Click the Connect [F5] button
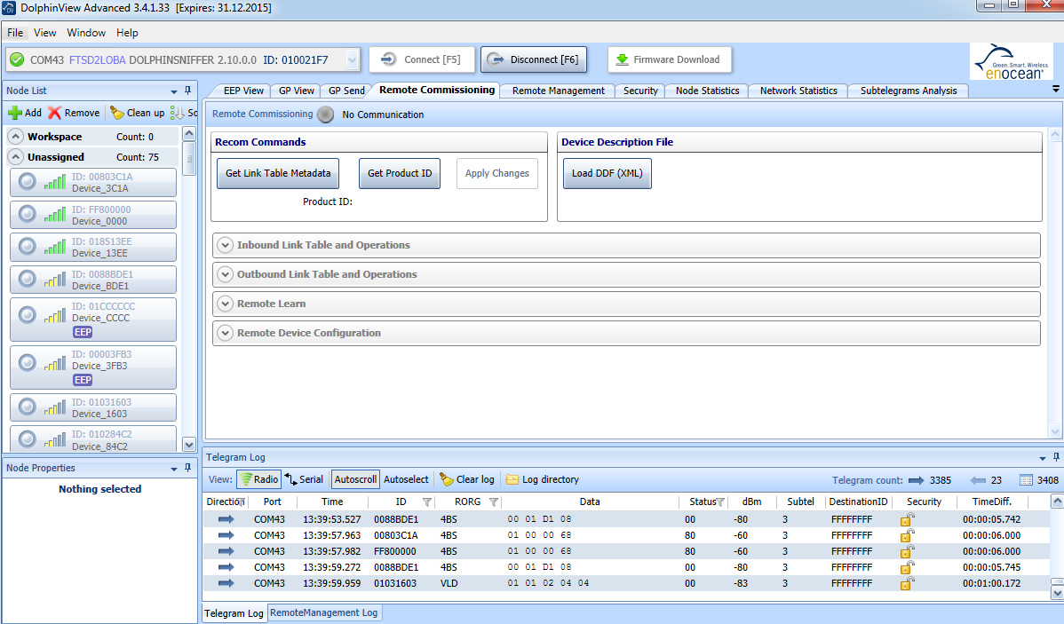 coord(422,59)
